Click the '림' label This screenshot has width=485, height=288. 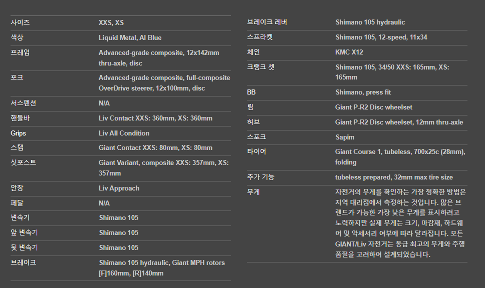tap(250, 107)
